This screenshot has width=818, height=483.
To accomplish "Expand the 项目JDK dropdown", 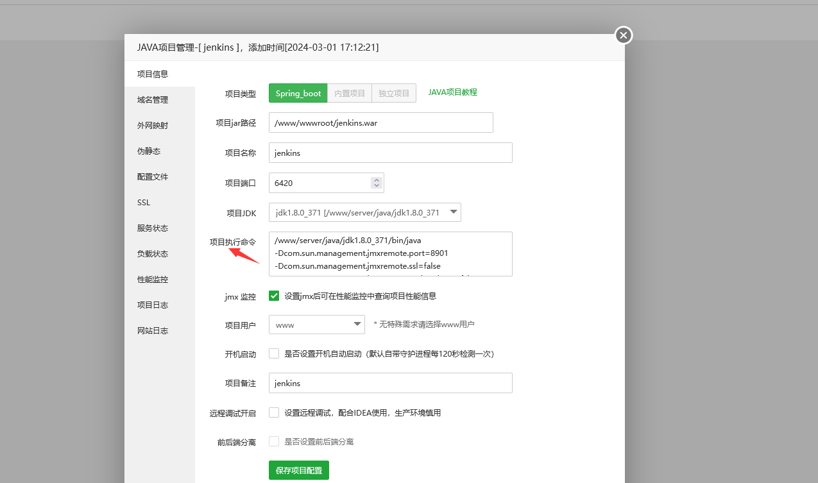I will pyautogui.click(x=365, y=212).
